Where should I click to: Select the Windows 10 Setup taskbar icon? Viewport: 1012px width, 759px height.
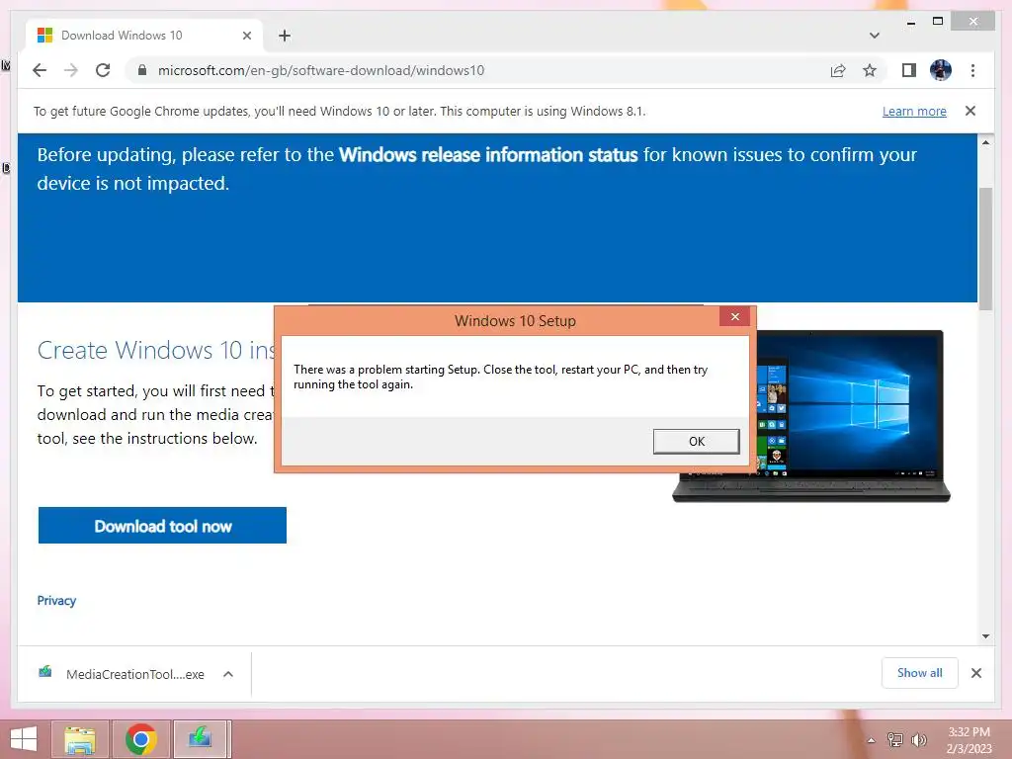click(x=200, y=739)
